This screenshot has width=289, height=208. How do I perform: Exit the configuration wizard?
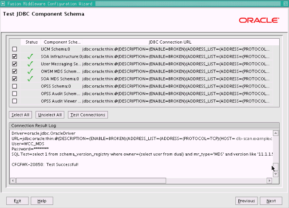point(17,201)
